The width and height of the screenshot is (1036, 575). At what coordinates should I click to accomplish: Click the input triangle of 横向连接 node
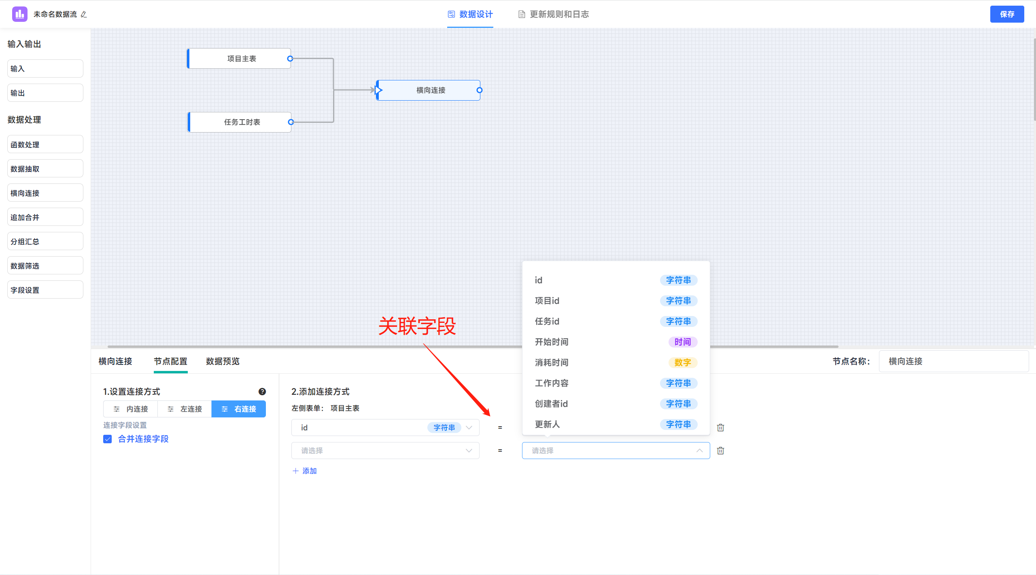pos(379,90)
